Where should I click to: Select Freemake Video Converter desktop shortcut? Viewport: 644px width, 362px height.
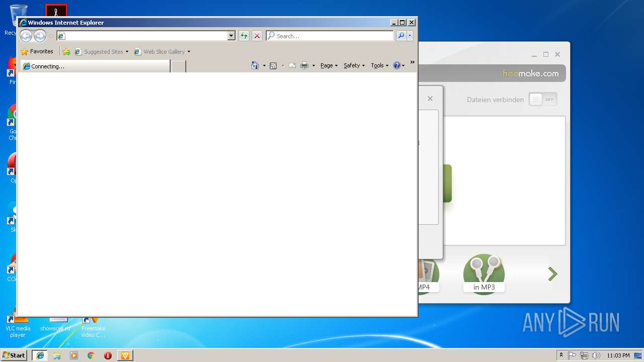pos(93,327)
